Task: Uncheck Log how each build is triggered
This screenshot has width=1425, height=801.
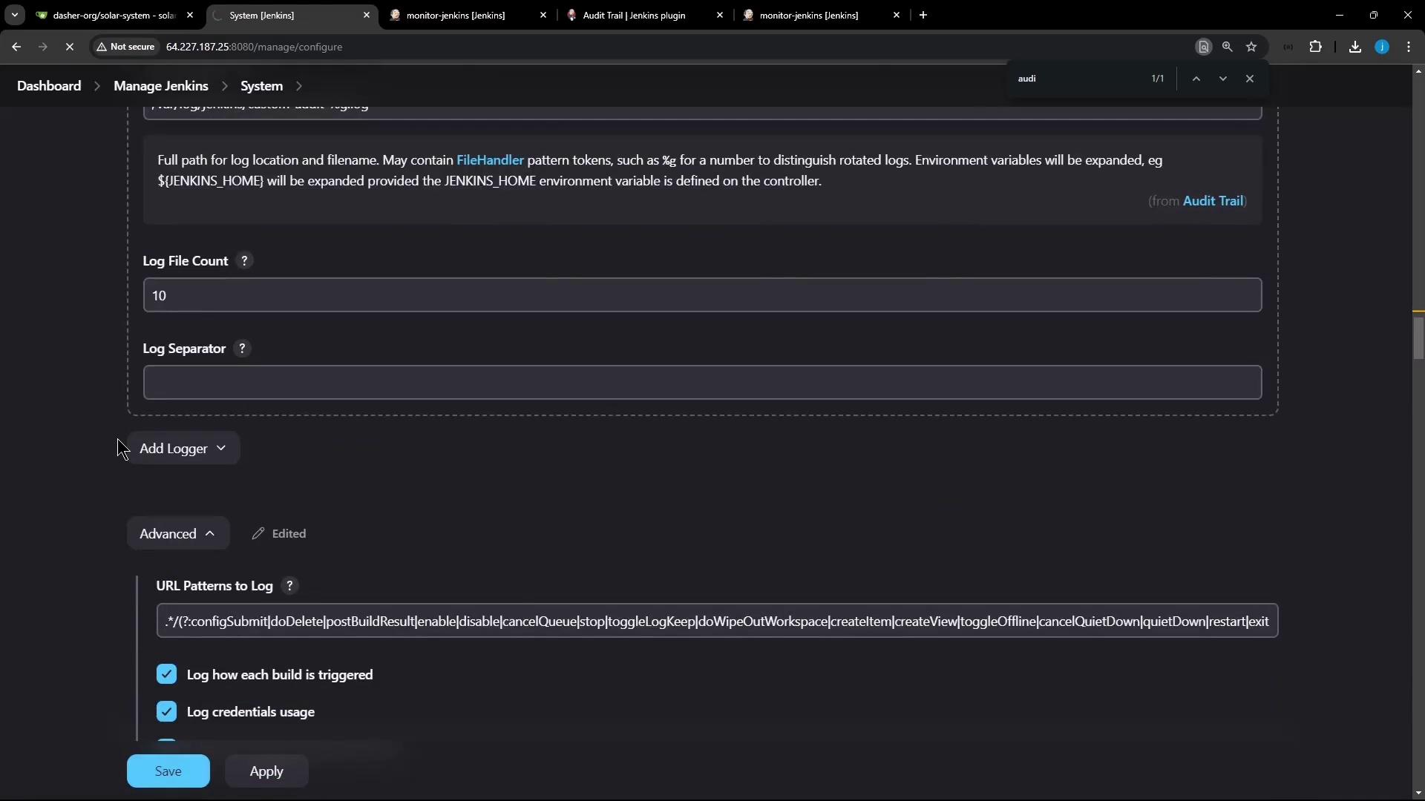Action: pos(166,674)
